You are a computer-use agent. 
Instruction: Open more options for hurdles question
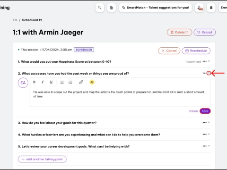(x=204, y=134)
